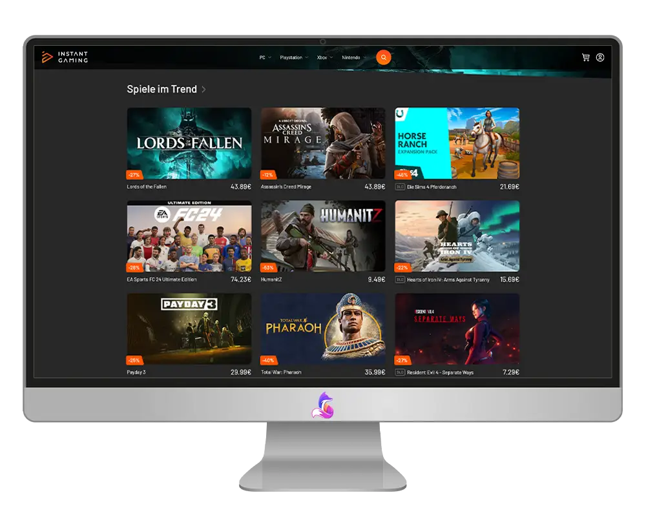Screen dimensions: 646x526
Task: Expand the PC platform menu
Action: click(x=265, y=57)
